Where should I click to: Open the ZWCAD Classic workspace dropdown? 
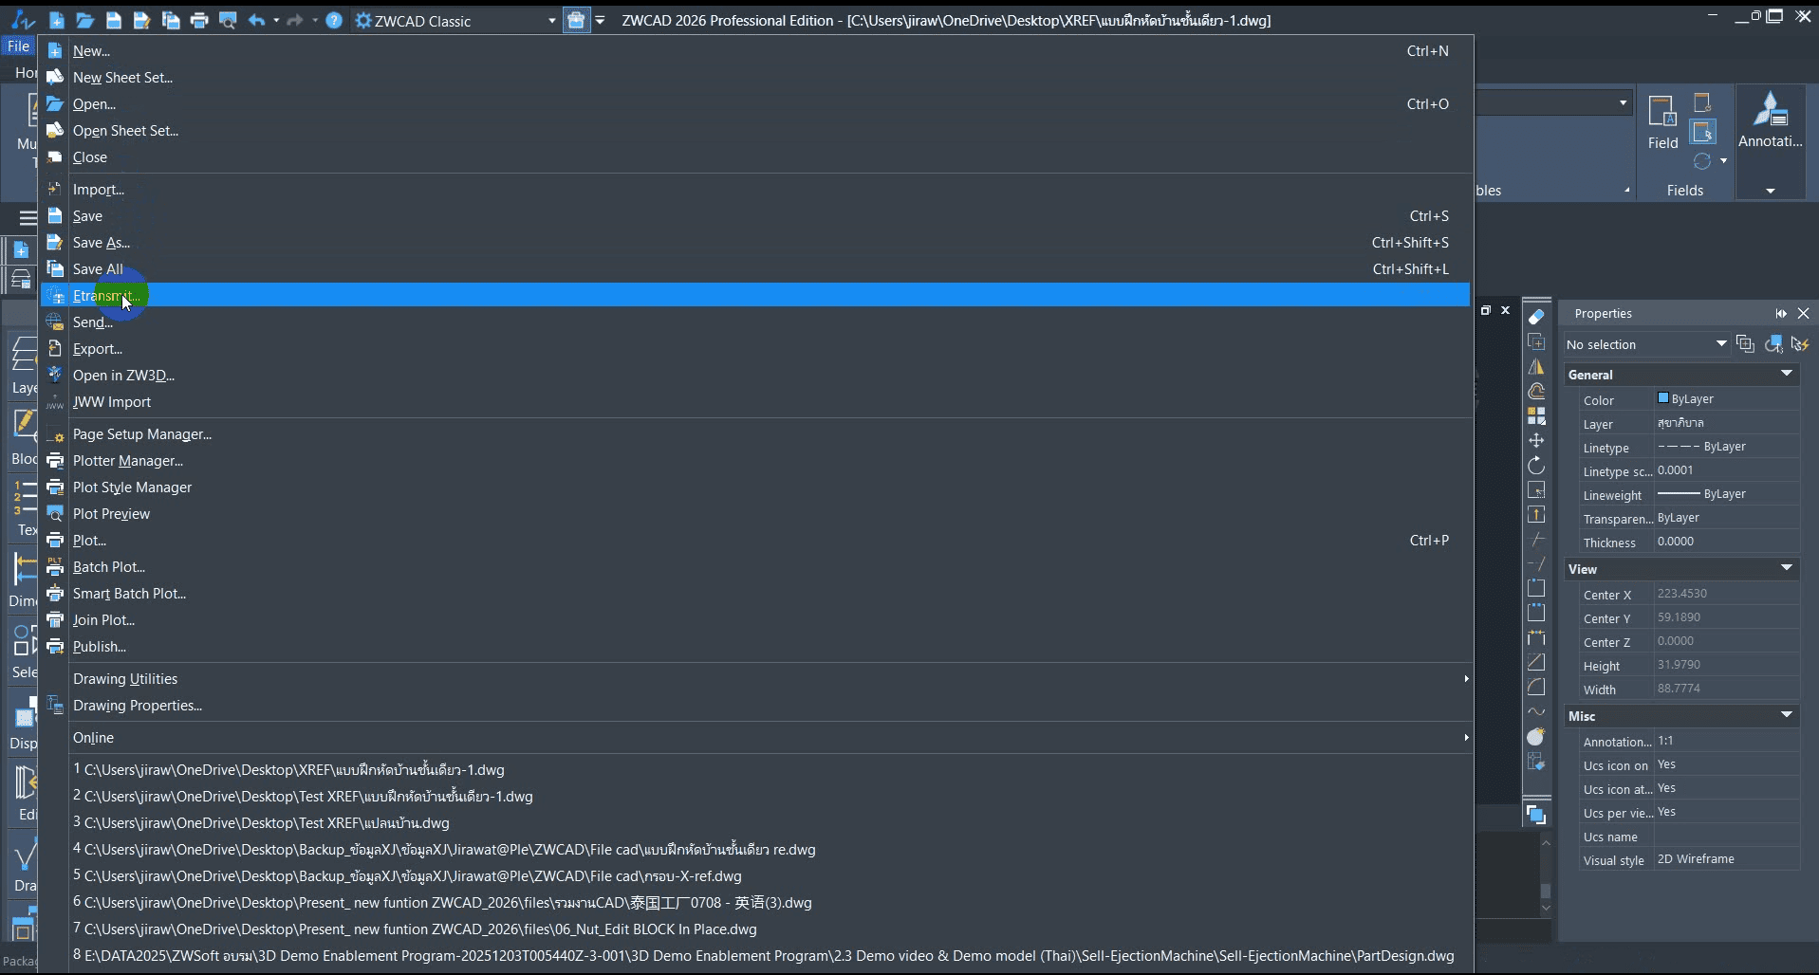pos(551,21)
